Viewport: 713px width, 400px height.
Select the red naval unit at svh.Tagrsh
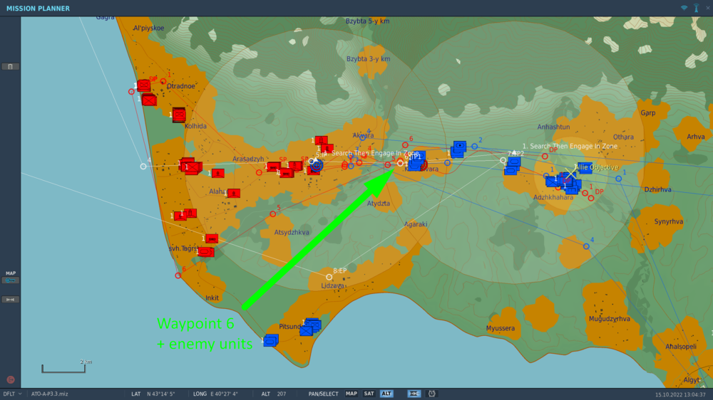point(206,251)
